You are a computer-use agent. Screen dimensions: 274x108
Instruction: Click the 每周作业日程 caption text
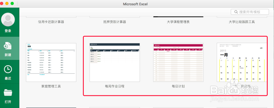click(115, 86)
